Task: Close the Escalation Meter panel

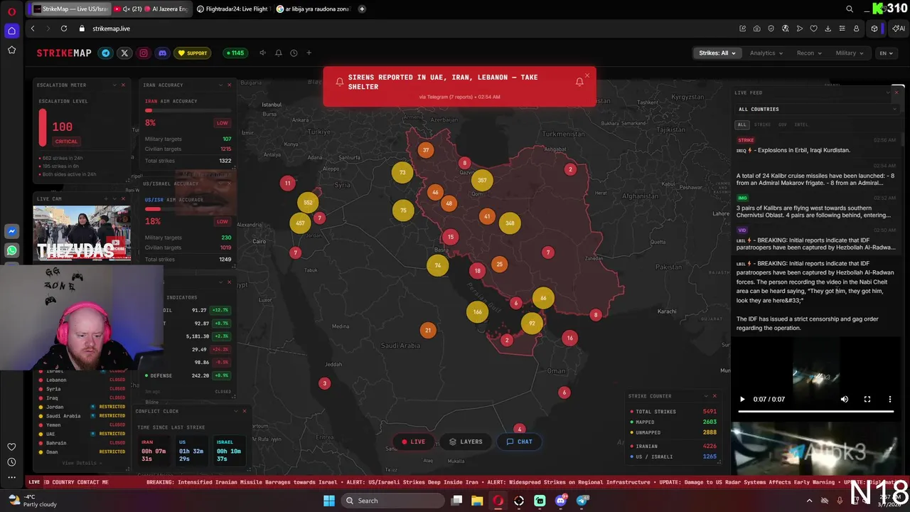Action: pos(123,85)
